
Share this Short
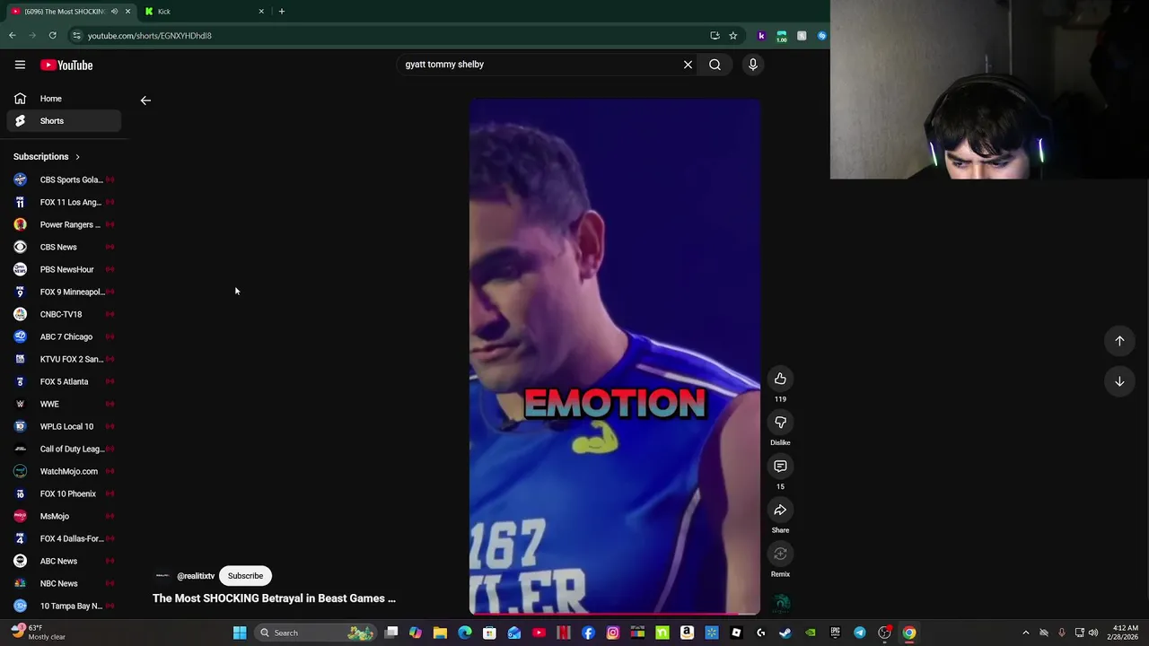(x=780, y=511)
